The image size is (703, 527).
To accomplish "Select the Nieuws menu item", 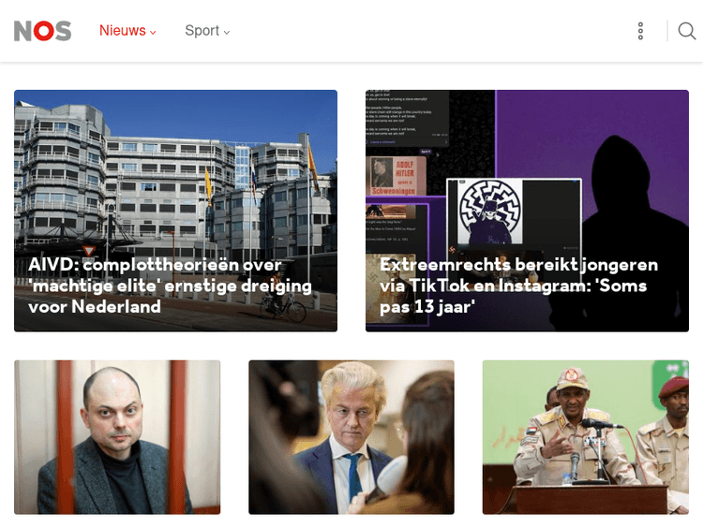I will pos(123,31).
